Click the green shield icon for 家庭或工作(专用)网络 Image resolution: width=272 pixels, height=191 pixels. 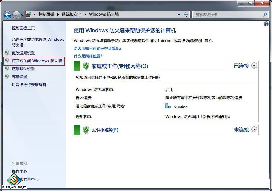coord(85,66)
